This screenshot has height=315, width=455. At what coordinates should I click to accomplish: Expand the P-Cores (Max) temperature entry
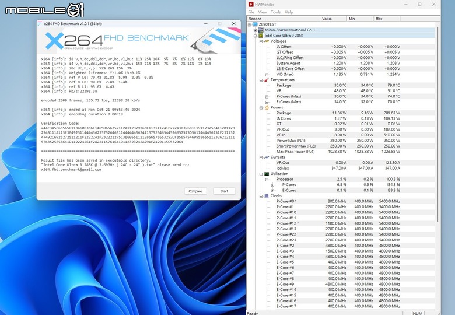click(267, 96)
